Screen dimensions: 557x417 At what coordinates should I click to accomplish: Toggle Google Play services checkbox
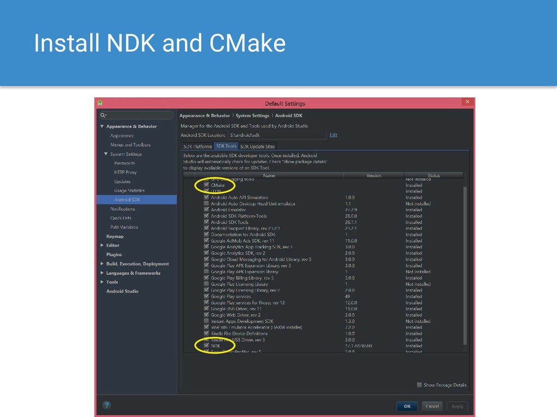point(206,296)
